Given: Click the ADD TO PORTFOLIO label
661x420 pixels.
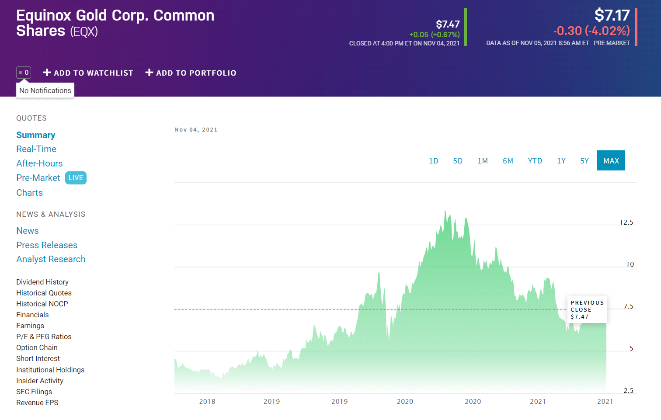Looking at the screenshot, I should pyautogui.click(x=196, y=73).
